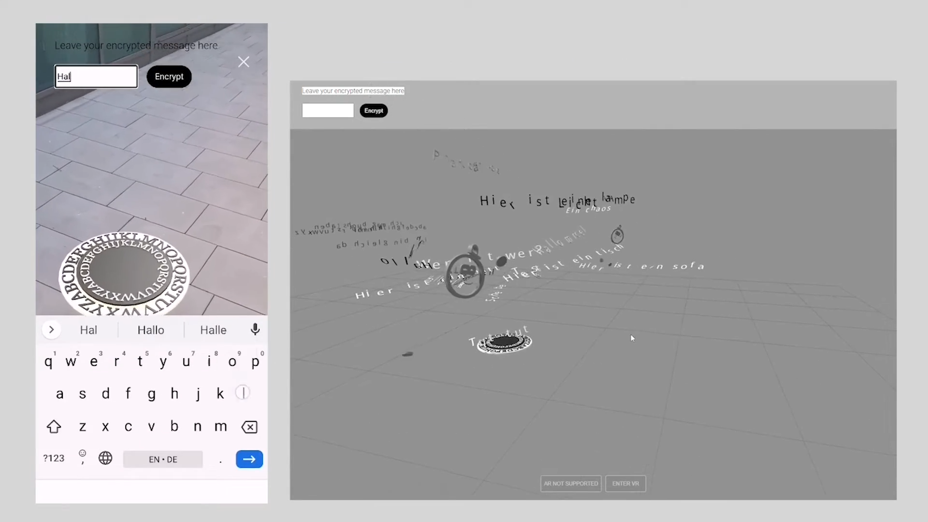Close the message overlay with X
Viewport: 928px width, 522px height.
(244, 62)
